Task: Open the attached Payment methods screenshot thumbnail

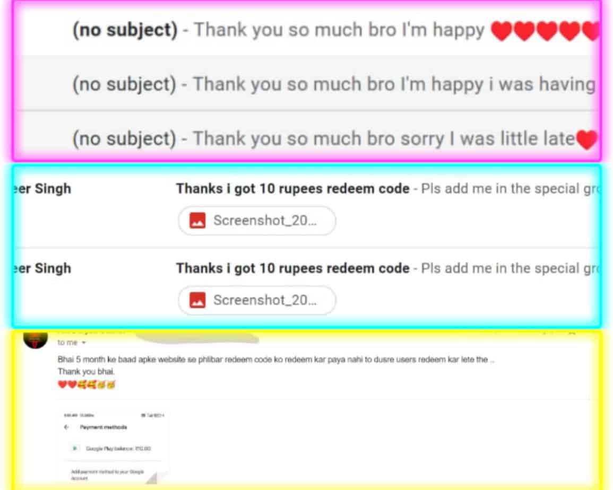Action: 114,446
